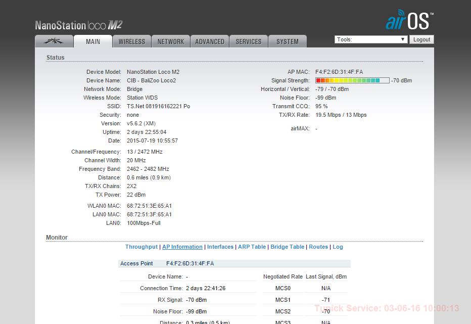Click the Signal Strength bar

tap(352, 80)
